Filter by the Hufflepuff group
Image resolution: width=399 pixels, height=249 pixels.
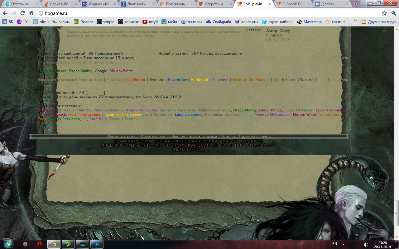tap(199, 80)
